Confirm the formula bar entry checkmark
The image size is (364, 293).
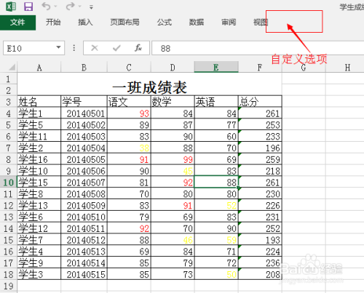(x=116, y=48)
